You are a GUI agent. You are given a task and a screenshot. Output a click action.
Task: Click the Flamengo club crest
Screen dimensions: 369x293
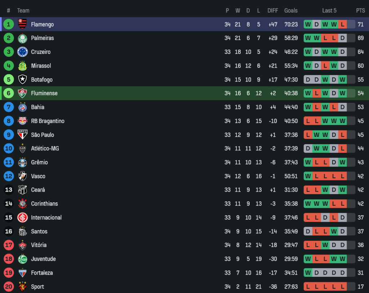[x=22, y=24]
